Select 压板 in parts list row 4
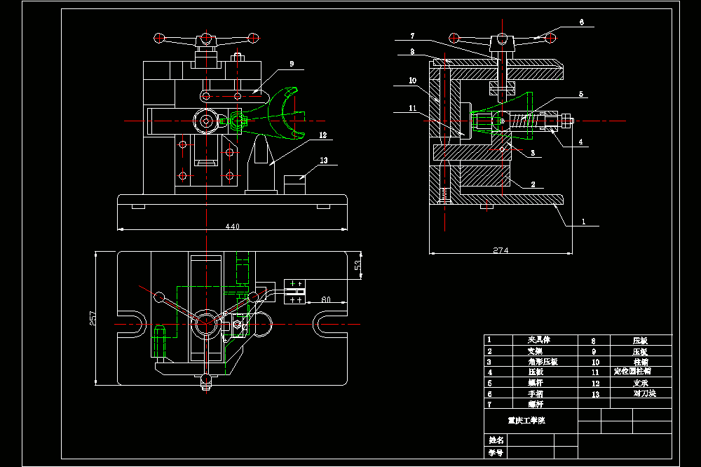Viewport: 701px width, 467px height. coord(536,372)
